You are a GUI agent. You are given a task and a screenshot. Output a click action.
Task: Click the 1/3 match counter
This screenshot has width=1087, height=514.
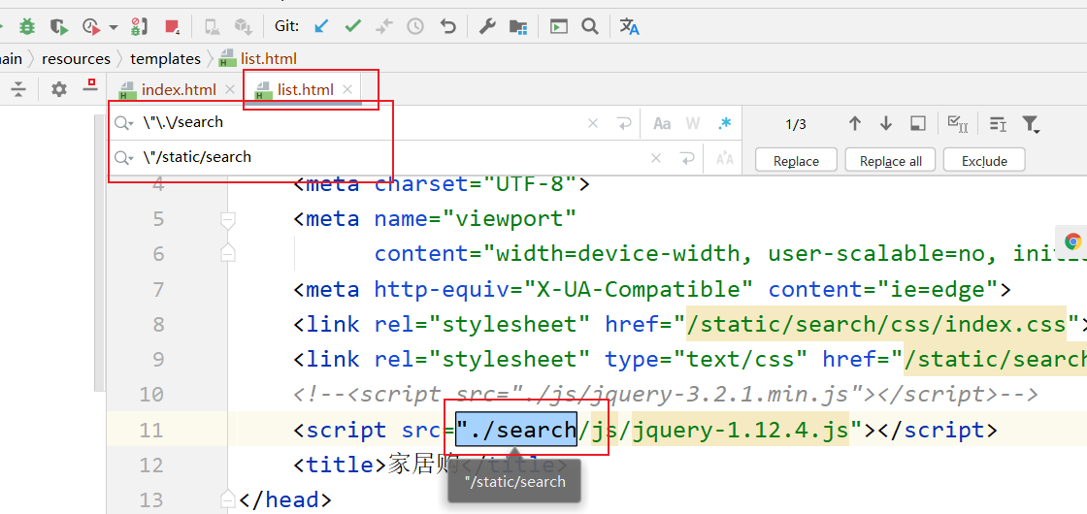796,125
